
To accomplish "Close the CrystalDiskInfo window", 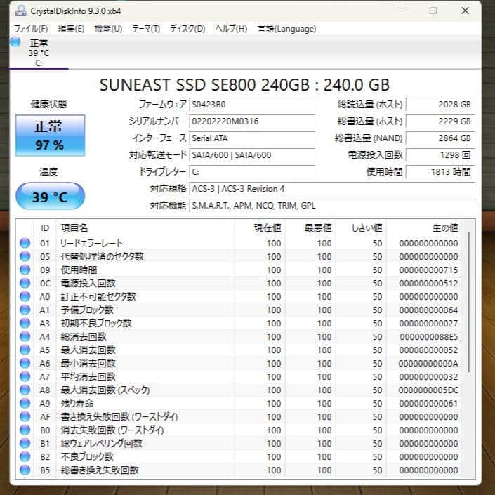I will 465,11.
